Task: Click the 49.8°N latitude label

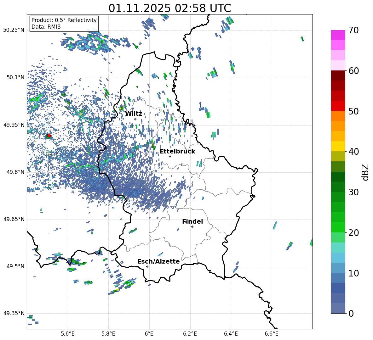Action: 15,172
